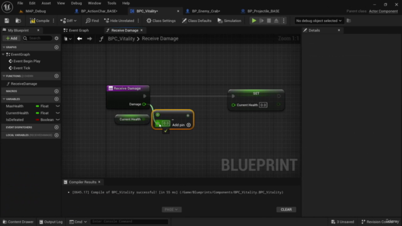Open the Debug menu
The width and height of the screenshot is (402, 226).
click(x=77, y=3)
